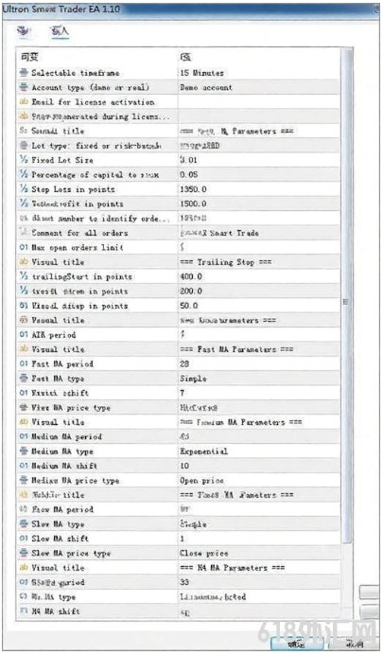
Task: Open the Slow MA price type value Close price
Action: point(204,553)
